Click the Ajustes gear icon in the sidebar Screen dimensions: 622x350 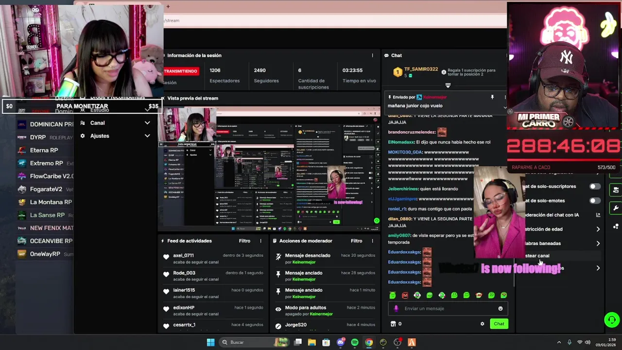coord(83,136)
